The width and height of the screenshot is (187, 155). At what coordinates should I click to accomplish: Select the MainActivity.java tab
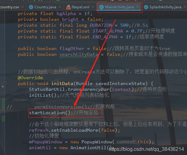119,7
